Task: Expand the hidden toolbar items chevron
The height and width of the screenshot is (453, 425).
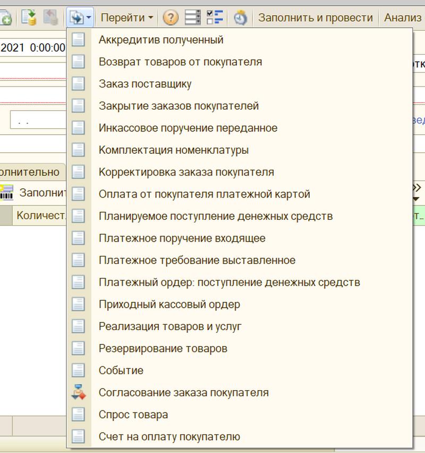Action: tap(417, 188)
